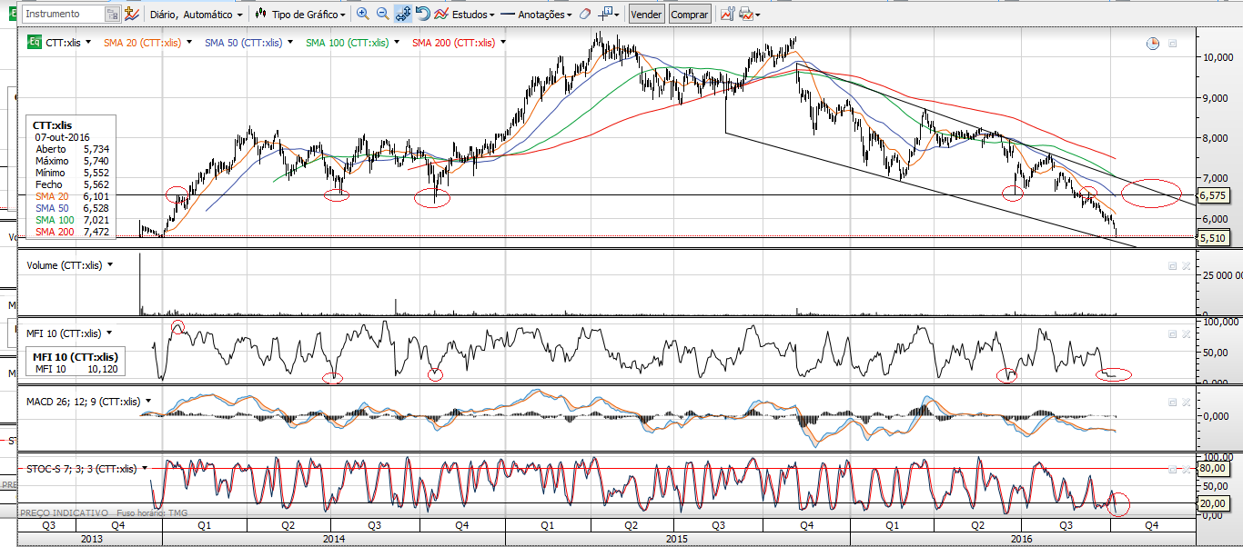1243x547 pixels.
Task: Click the Anotações line icon
Action: pos(508,15)
